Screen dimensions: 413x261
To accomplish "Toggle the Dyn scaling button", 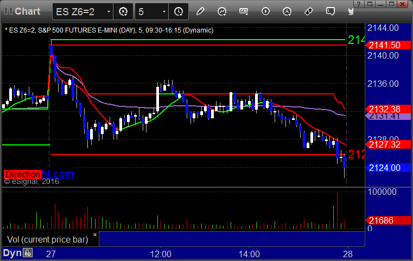I will point(12,253).
